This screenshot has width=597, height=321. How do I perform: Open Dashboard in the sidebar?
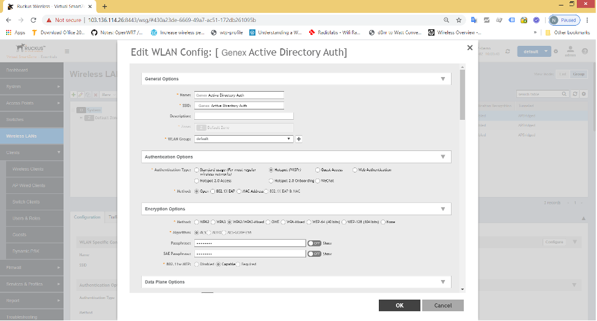point(32,70)
